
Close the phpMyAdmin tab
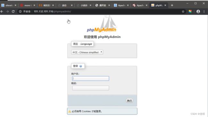pyautogui.click(x=165, y=5)
